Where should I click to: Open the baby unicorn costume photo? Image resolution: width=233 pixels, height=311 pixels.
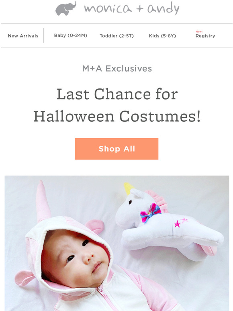pyautogui.click(x=117, y=243)
